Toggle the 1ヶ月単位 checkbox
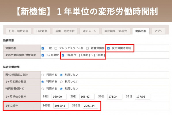172x115 pixels. tap(43, 55)
